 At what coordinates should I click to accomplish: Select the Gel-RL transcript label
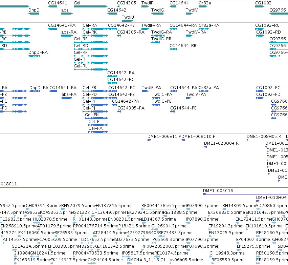[x=81, y=66]
